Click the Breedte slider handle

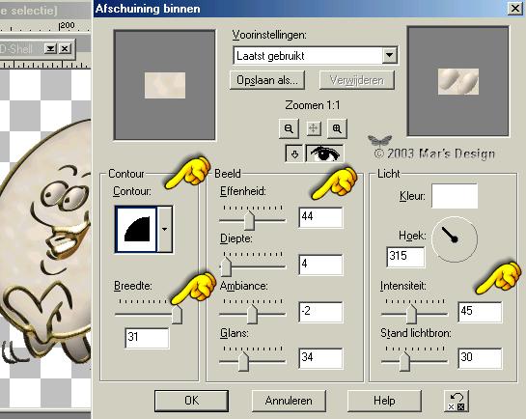[177, 315]
